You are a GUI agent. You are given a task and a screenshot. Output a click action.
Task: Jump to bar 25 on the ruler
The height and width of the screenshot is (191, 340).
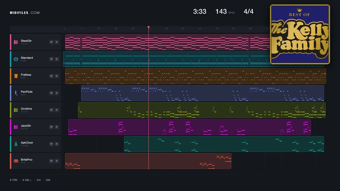tap(116, 29)
